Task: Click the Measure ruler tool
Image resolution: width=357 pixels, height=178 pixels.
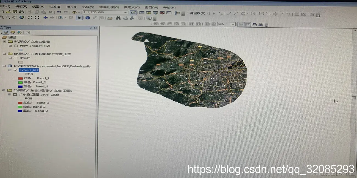Action: [110, 18]
